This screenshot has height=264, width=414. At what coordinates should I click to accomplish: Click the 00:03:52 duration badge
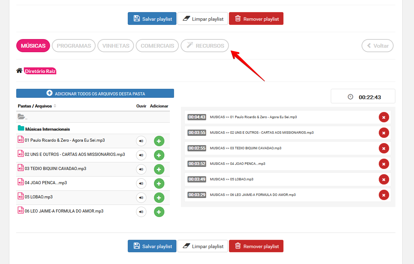[197, 164]
